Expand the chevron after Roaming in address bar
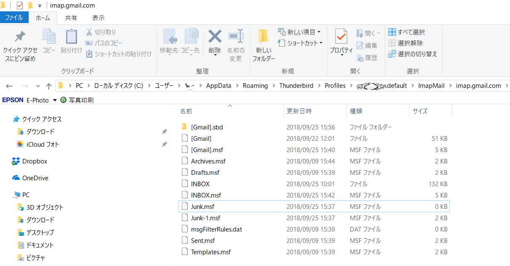Viewport: 510px width, 266px height. 274,86
